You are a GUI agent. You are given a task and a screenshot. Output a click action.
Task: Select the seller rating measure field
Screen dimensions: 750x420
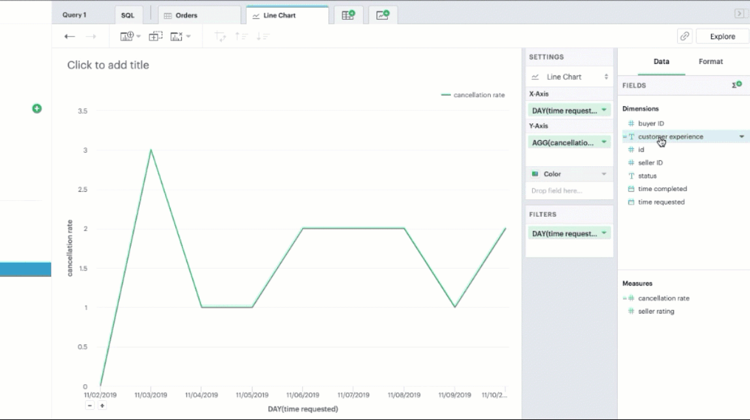pos(655,311)
